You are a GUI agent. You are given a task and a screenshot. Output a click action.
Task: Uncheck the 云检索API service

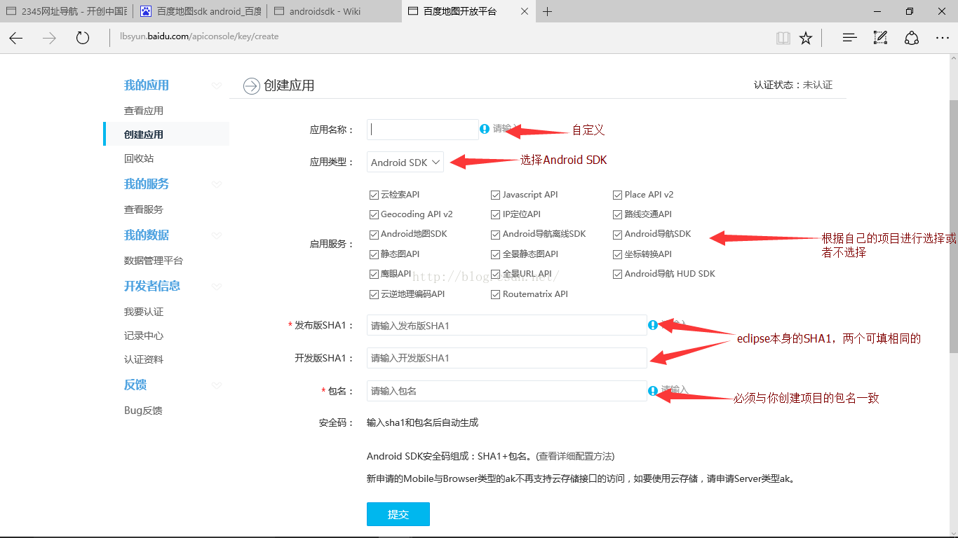point(374,195)
